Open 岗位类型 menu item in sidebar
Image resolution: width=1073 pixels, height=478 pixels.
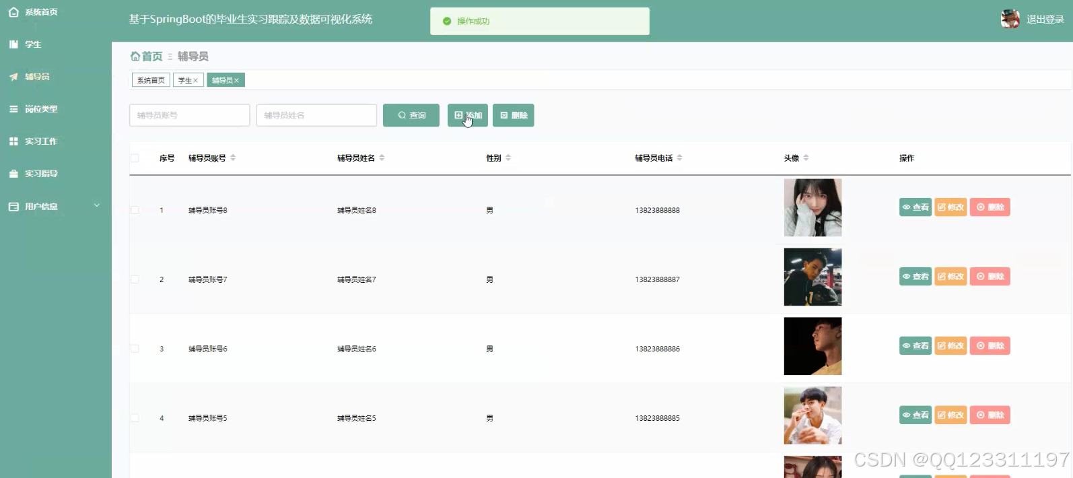click(56, 109)
